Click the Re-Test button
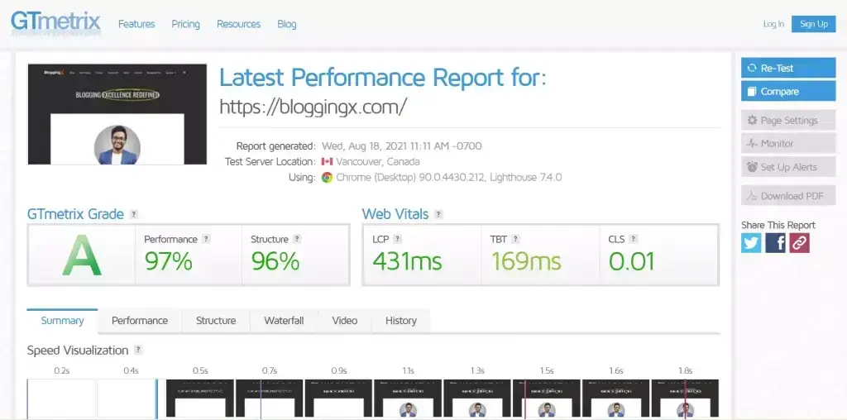 788,68
